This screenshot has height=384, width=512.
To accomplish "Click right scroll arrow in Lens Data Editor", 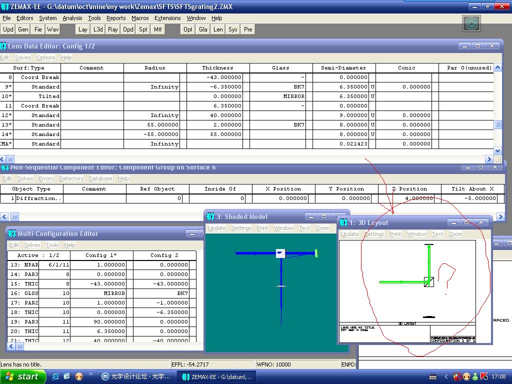I will (x=489, y=159).
